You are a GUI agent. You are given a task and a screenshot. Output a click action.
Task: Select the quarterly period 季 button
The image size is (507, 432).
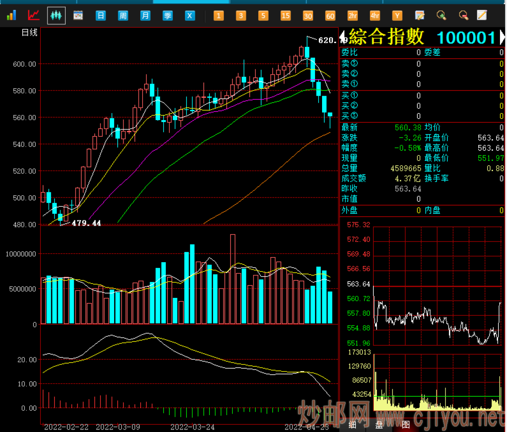click(168, 15)
